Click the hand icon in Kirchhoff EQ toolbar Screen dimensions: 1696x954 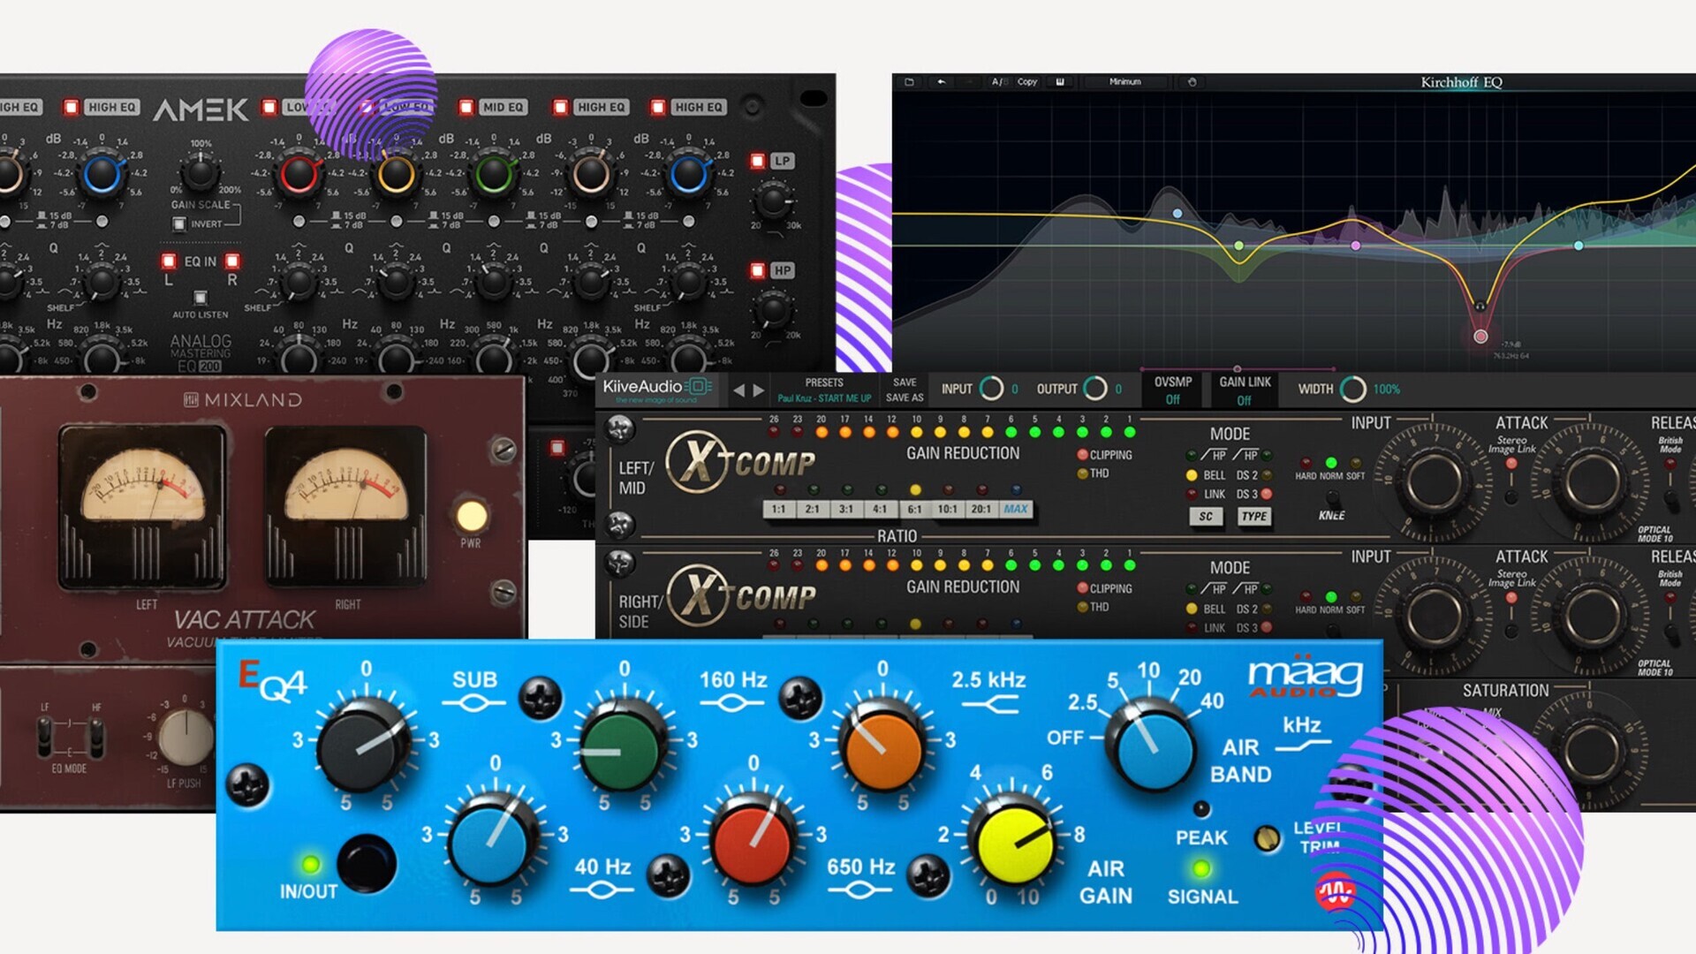[x=1192, y=82]
